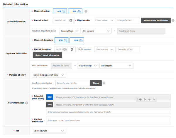Click the En language indicator in IME toolbar
176x138 pixels.
(x=145, y=99)
